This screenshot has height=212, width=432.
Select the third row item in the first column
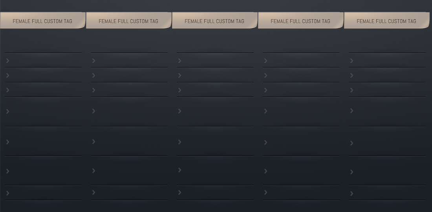click(43, 90)
